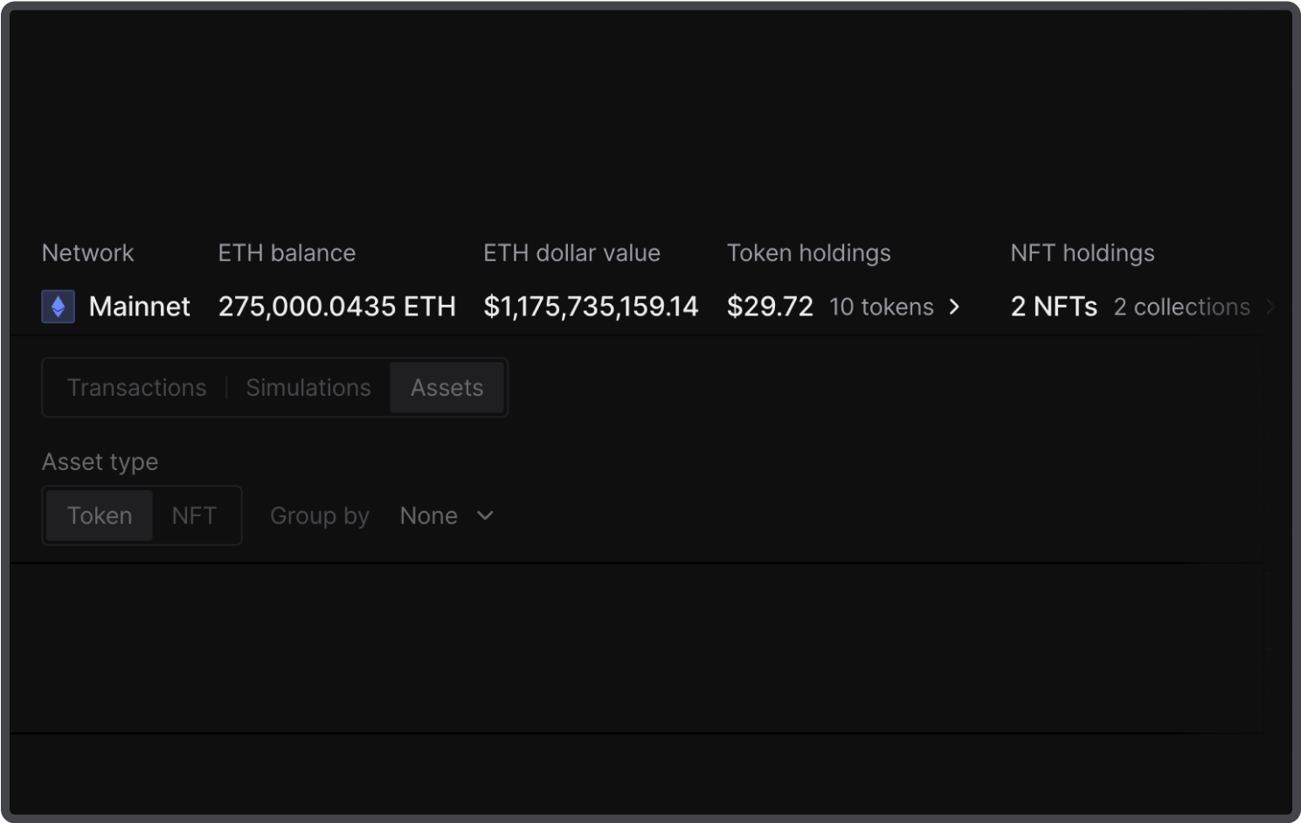The width and height of the screenshot is (1301, 823).
Task: Click the NFT holdings header
Action: 1082,253
